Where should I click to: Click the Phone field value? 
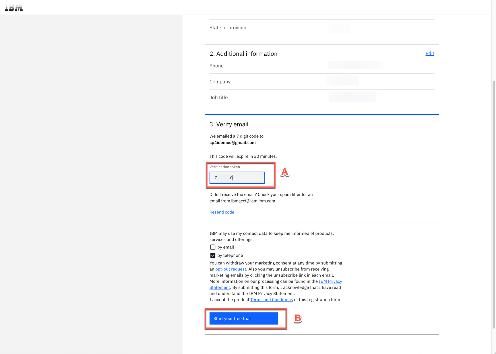tap(355, 65)
